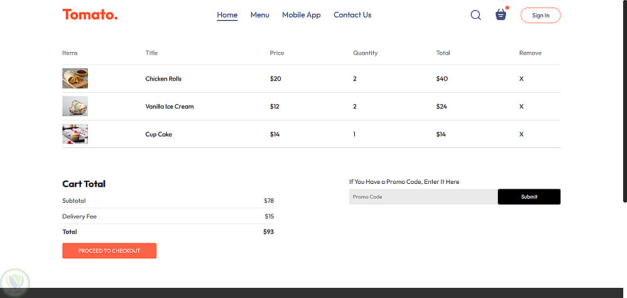Image resolution: width=627 pixels, height=298 pixels.
Task: Remove Cup Cake with its X
Action: (521, 134)
